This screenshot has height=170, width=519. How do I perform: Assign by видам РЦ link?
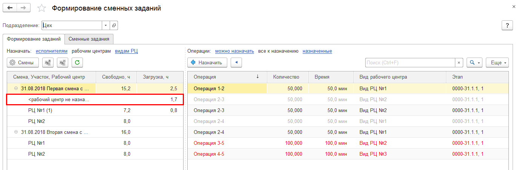[126, 51]
